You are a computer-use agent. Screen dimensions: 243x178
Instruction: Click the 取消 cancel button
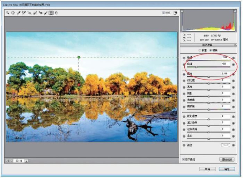click(x=207, y=169)
